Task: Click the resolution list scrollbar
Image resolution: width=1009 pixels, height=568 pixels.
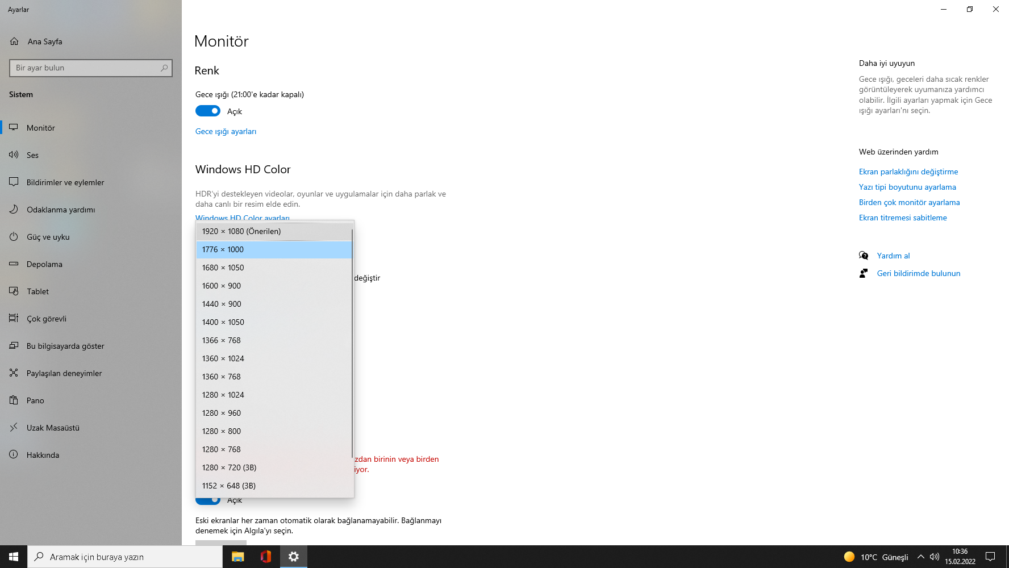Action: click(x=352, y=344)
